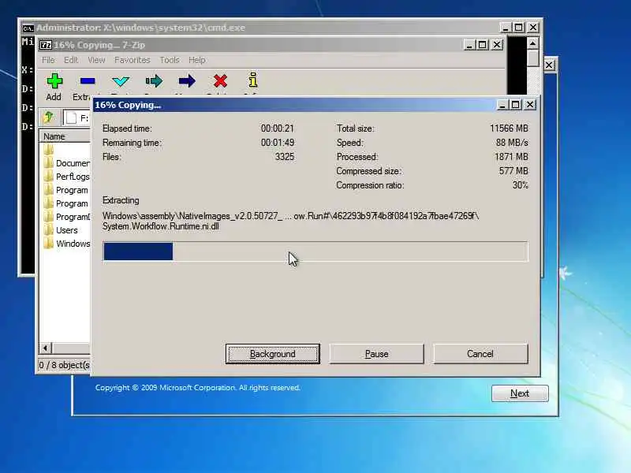This screenshot has width=631, height=473.
Task: Maximize the 16% Copying dialog
Action: [x=516, y=105]
